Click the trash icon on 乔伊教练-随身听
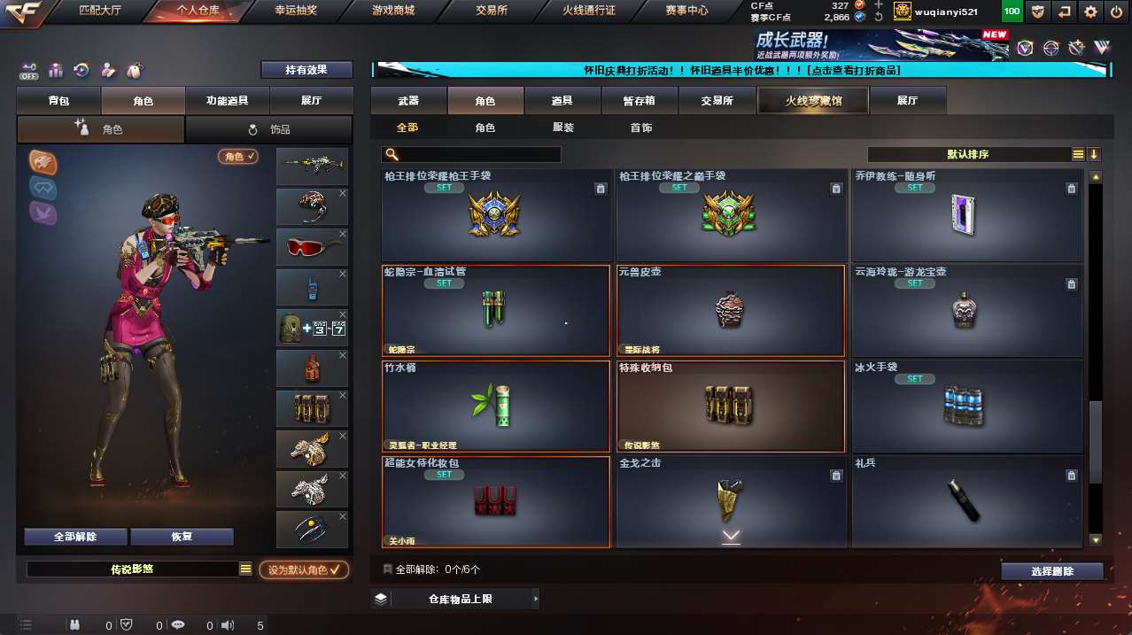This screenshot has width=1132, height=635. (1071, 189)
